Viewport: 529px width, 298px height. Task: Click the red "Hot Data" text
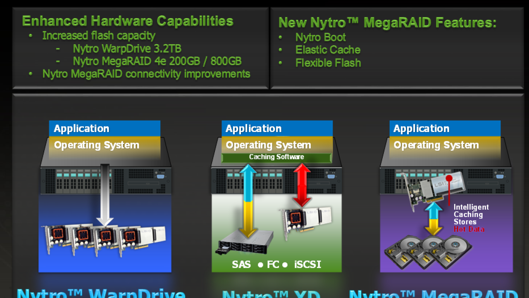click(469, 229)
